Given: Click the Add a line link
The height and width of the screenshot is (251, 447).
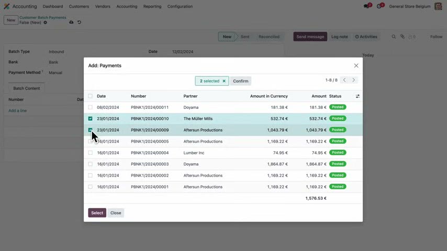Looking at the screenshot, I should [x=17, y=110].
